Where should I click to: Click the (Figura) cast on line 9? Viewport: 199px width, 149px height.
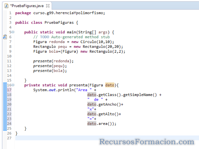69,51
